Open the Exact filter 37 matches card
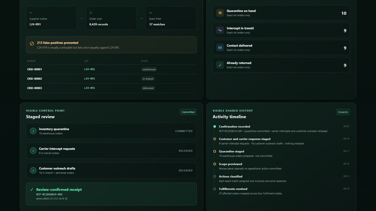376x211 pixels. coord(171,18)
